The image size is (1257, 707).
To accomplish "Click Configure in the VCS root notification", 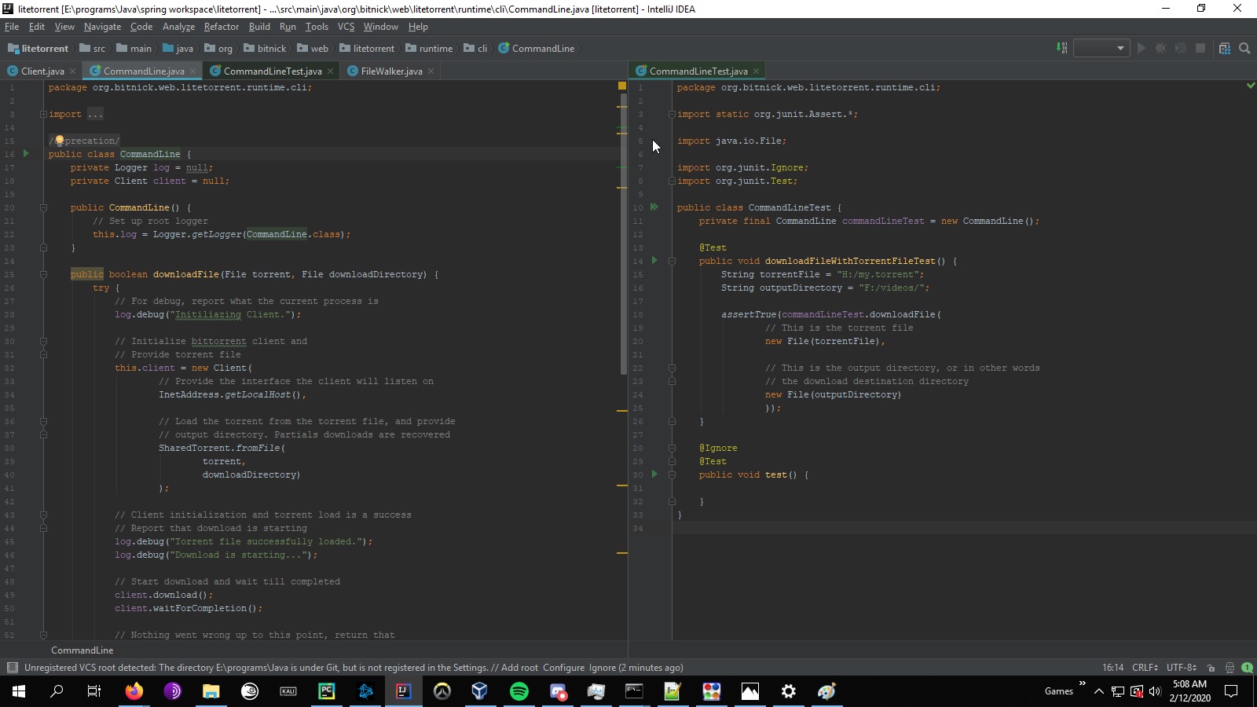I will [566, 668].
